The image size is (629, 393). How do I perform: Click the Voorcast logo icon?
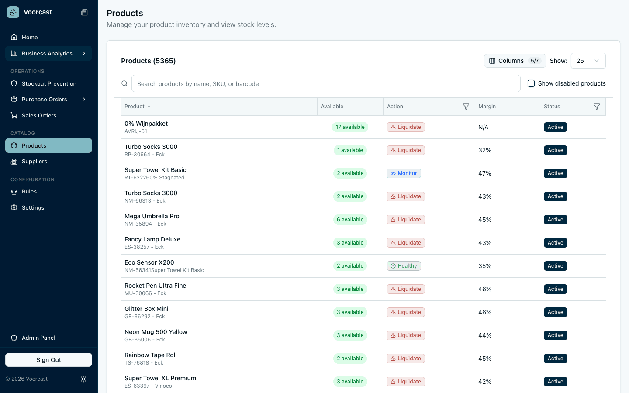coord(13,12)
